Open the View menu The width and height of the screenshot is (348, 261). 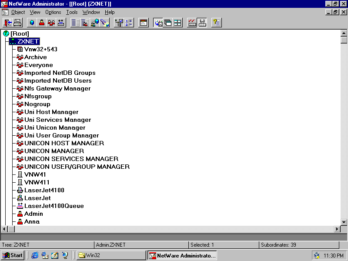[35, 12]
